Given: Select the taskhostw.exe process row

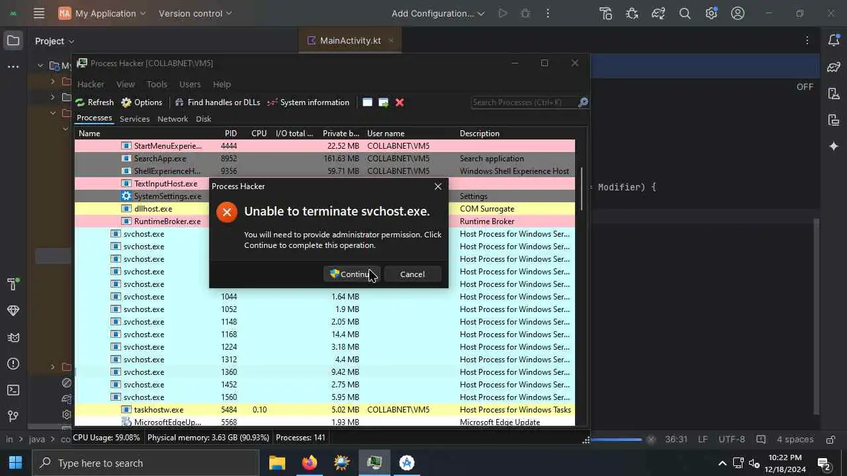Looking at the screenshot, I should tap(324, 410).
